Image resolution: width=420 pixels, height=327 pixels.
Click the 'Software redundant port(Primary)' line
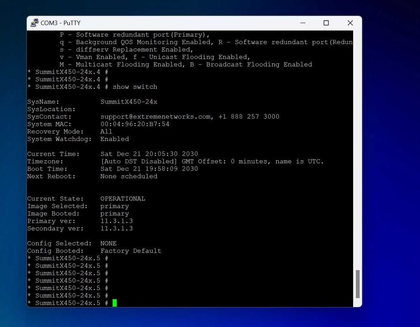pyautogui.click(x=143, y=35)
